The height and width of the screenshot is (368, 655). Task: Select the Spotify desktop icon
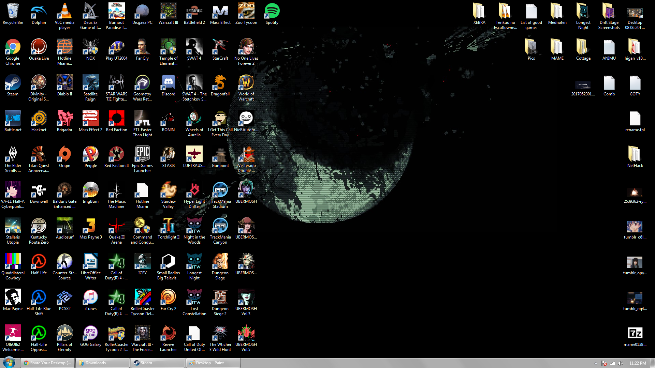[272, 11]
